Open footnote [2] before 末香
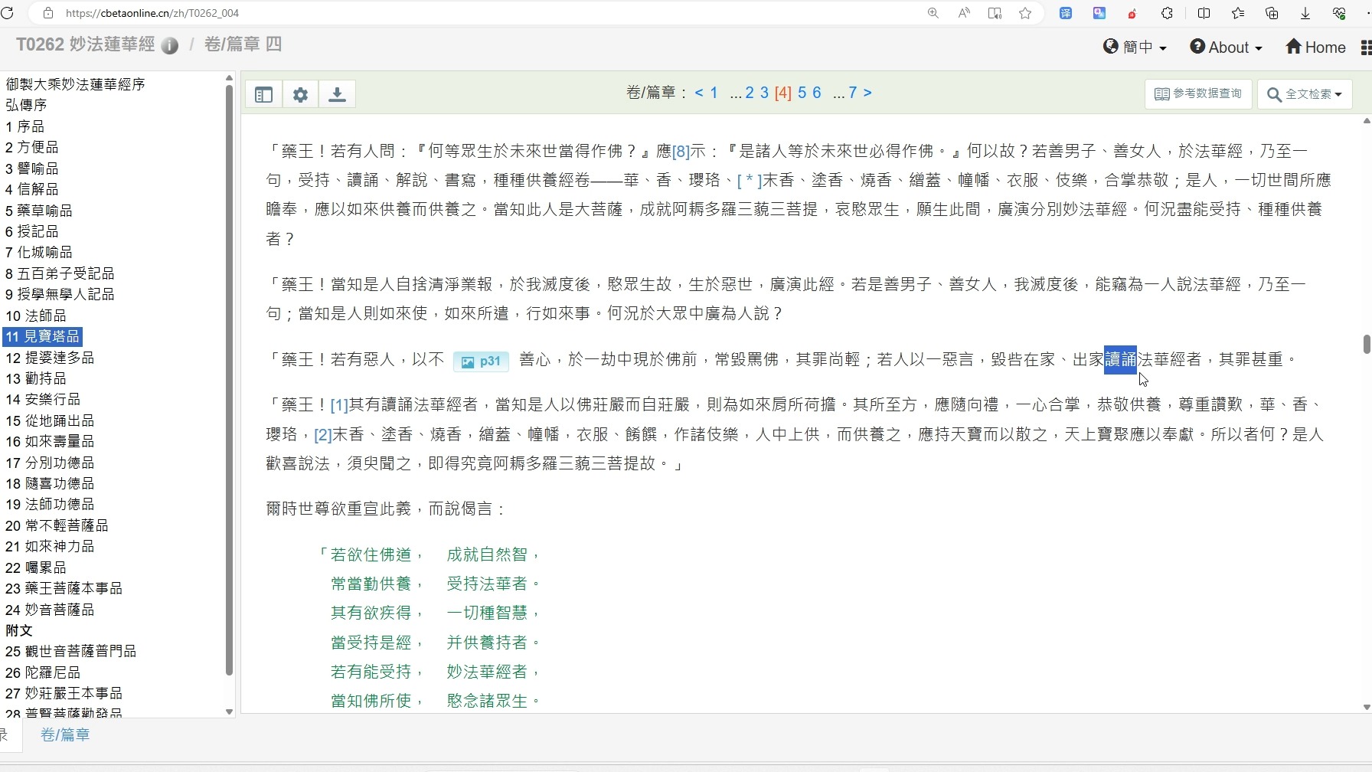Image resolution: width=1372 pixels, height=772 pixels. click(323, 435)
